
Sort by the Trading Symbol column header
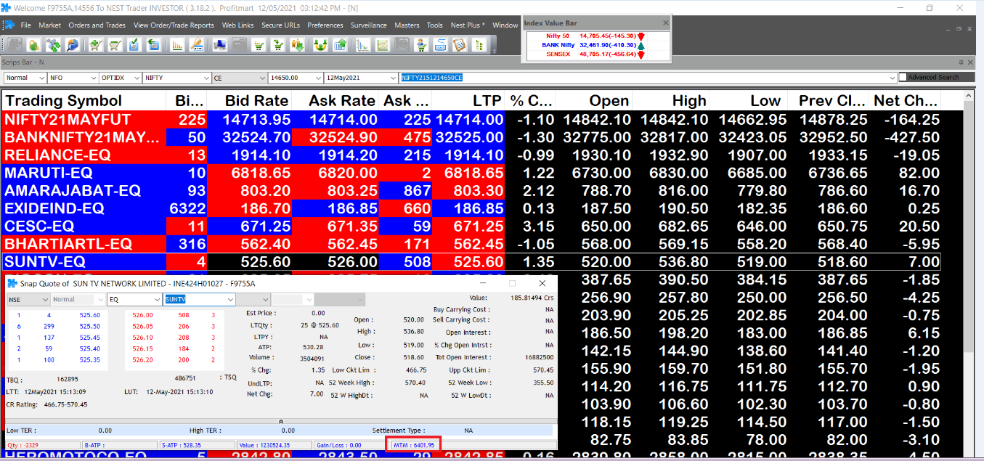click(84, 100)
